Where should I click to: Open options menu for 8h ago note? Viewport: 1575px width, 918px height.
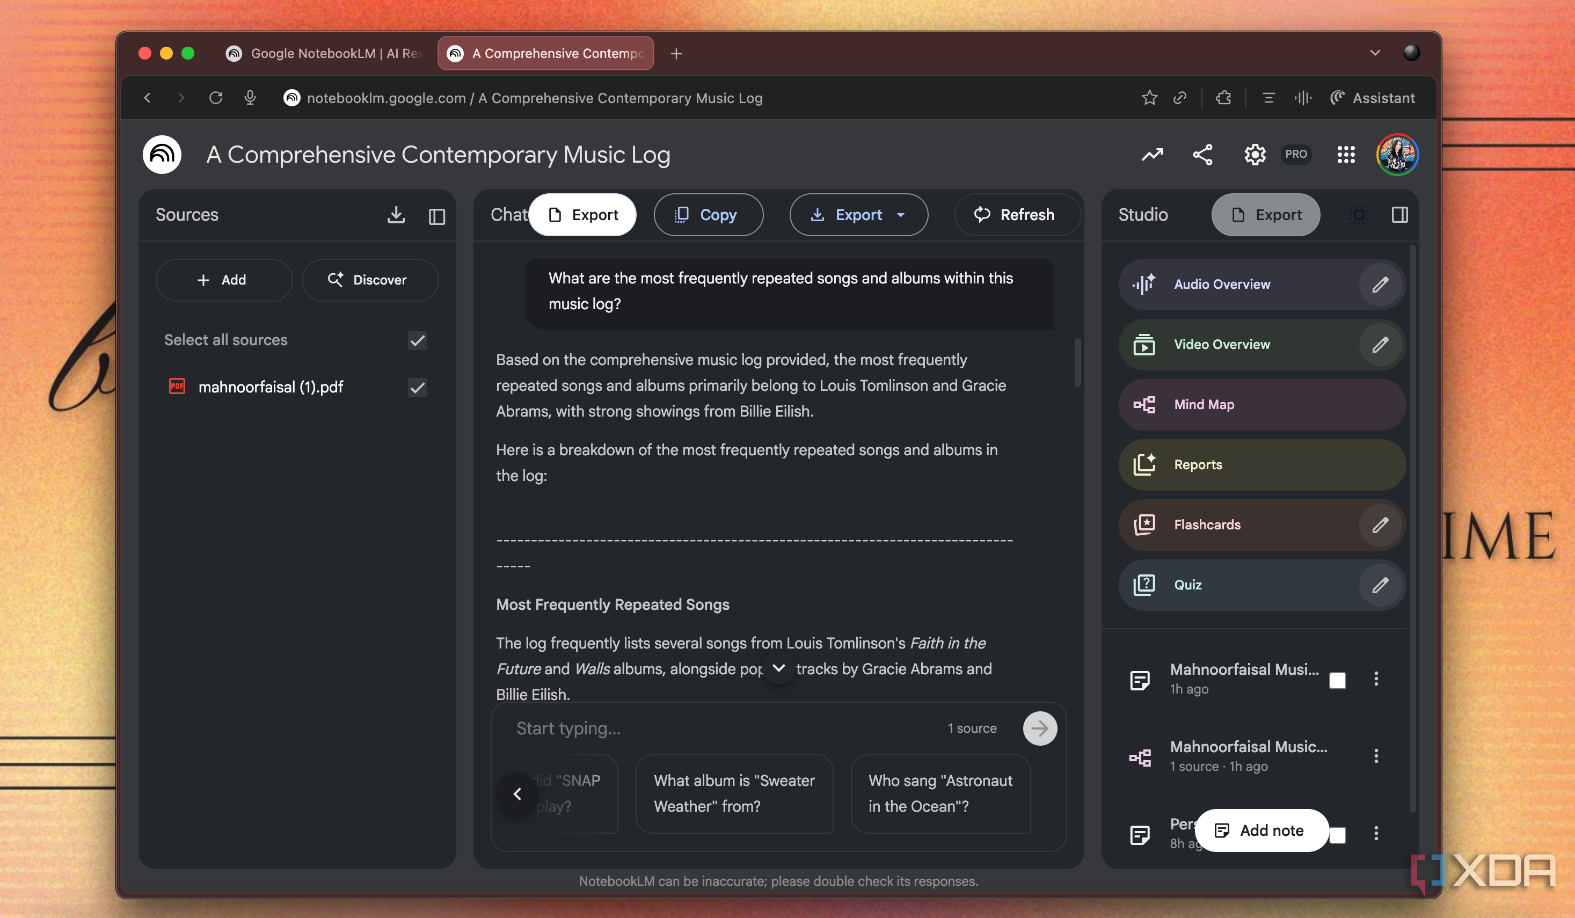click(x=1376, y=833)
